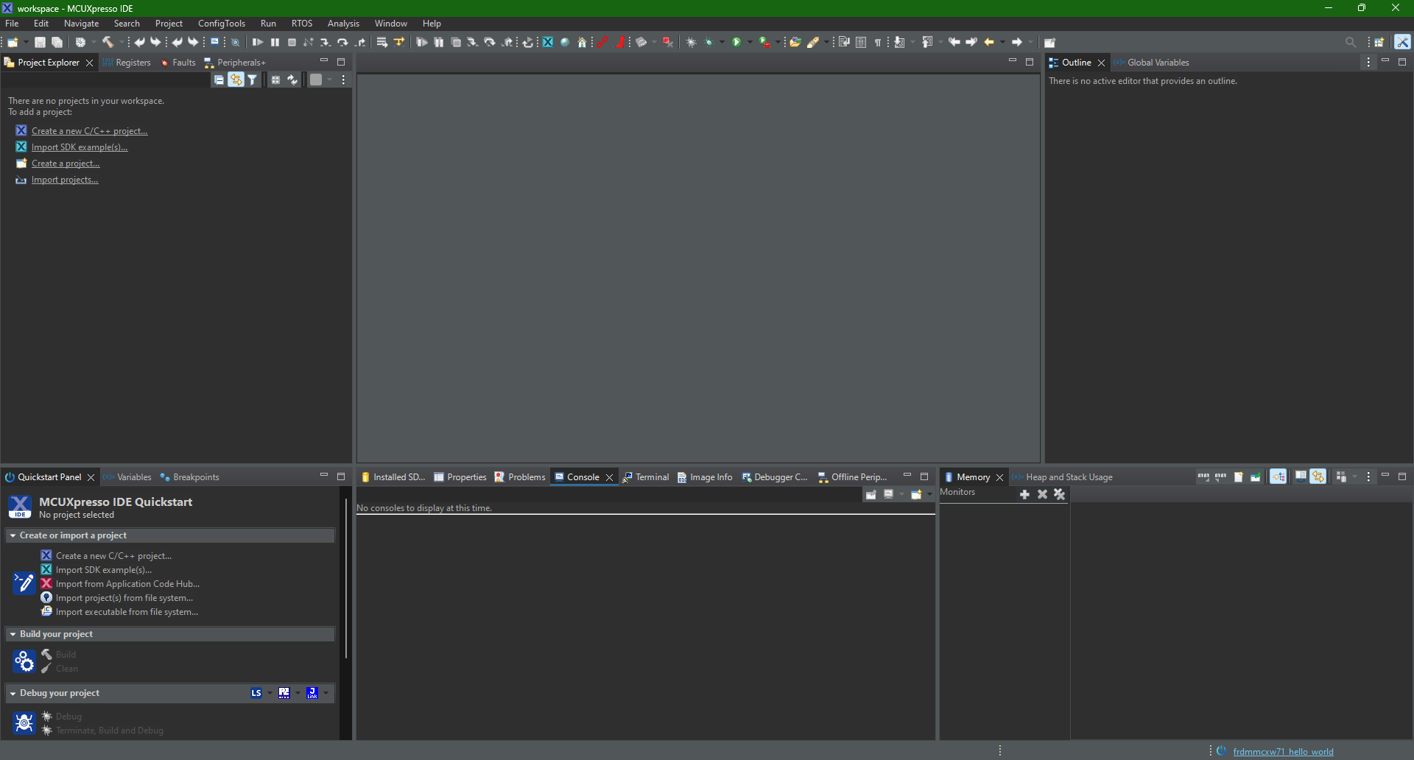Open Back history dropdown arrow
This screenshot has height=760, width=1414.
1002,43
